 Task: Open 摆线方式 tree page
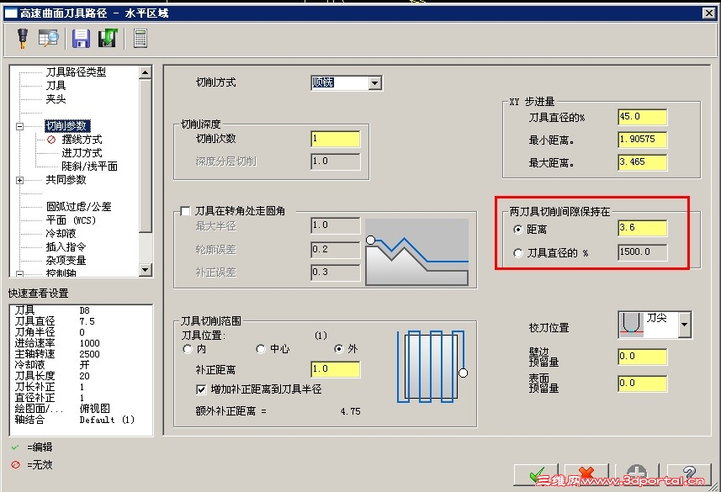82,140
